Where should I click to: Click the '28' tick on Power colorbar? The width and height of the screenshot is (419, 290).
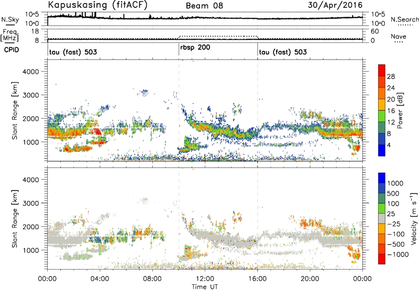391,76
